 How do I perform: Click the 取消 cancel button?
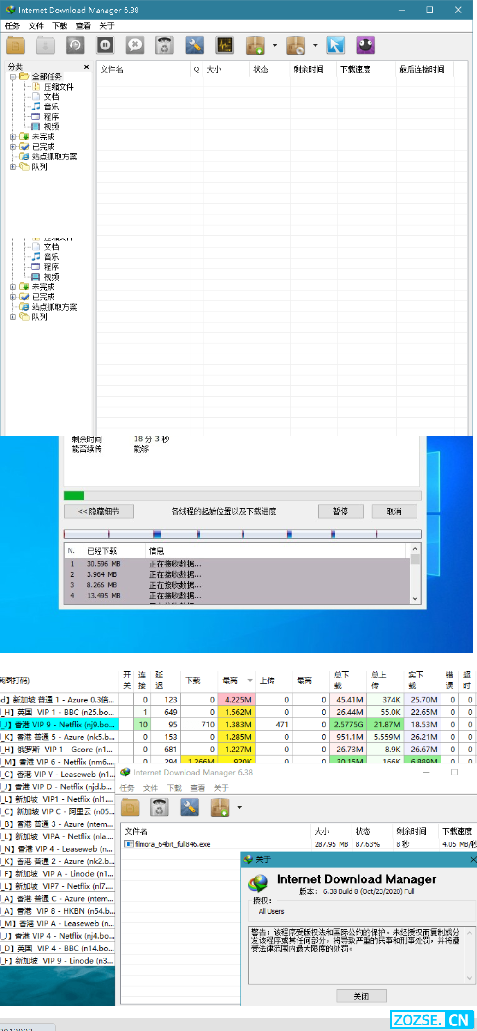pyautogui.click(x=394, y=511)
